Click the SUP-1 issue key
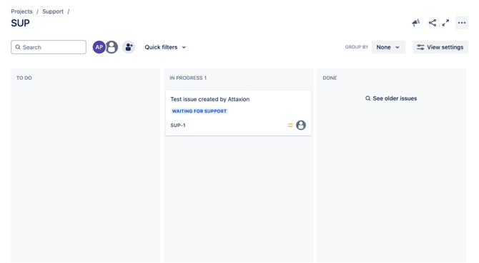Viewport: 479px width, 263px height. [178, 125]
